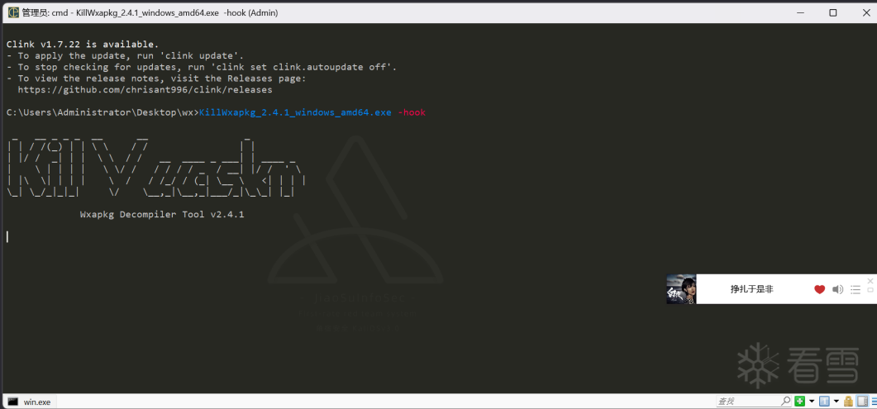Image resolution: width=877 pixels, height=409 pixels.
Task: Select the win.exe console tab
Action: tap(31, 402)
